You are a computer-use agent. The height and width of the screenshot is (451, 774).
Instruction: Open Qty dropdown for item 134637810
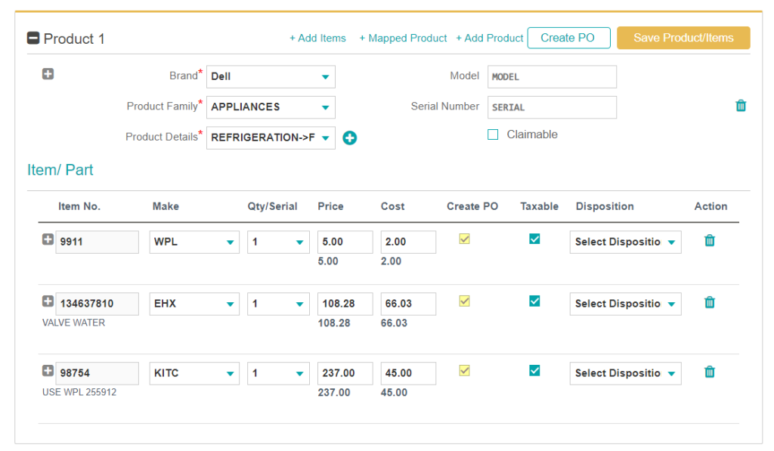pos(278,304)
